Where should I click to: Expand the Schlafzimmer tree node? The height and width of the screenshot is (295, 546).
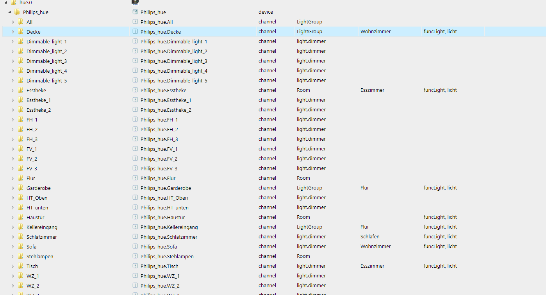pos(13,237)
